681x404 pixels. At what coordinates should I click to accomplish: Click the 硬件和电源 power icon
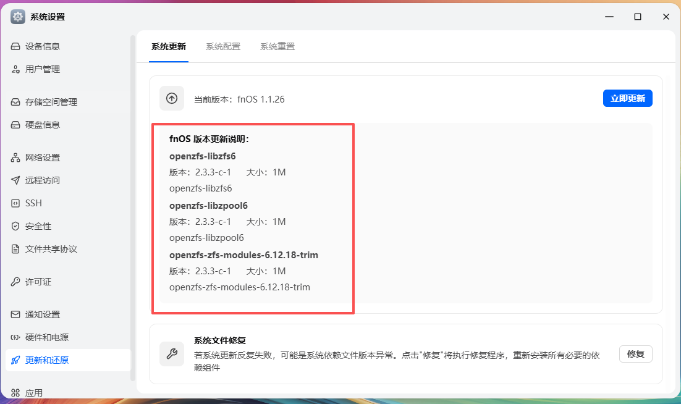tap(14, 337)
